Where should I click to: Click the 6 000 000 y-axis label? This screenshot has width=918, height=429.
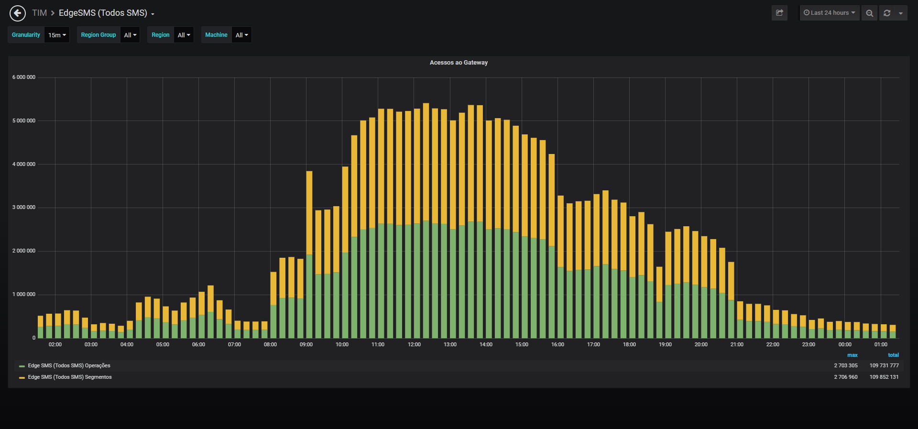tap(24, 77)
